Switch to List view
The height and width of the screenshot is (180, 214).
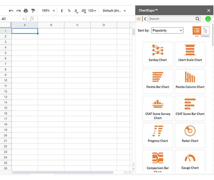[197, 30]
